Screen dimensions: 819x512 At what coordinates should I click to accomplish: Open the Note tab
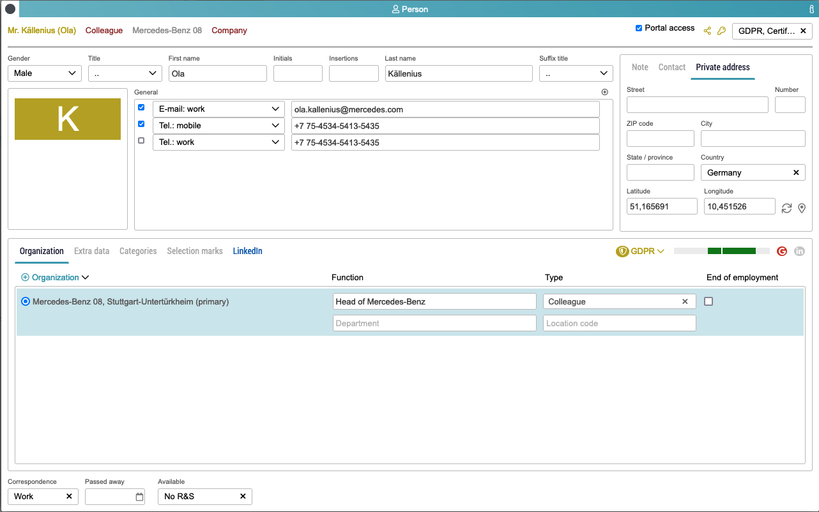639,67
